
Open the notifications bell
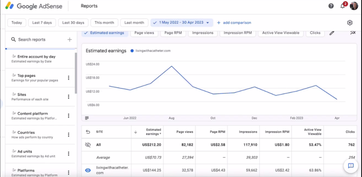343,6
